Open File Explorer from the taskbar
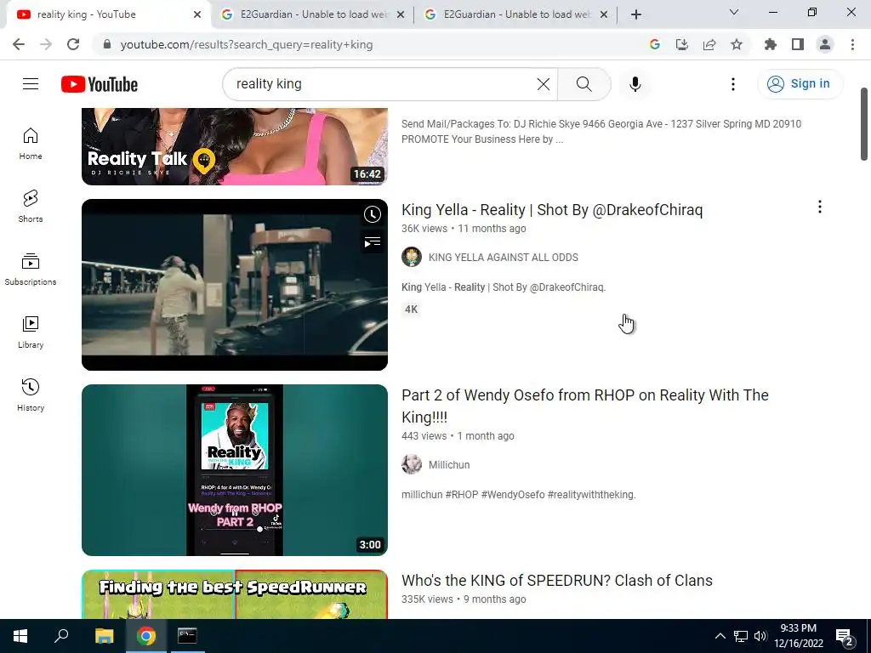This screenshot has height=653, width=871. click(x=104, y=636)
